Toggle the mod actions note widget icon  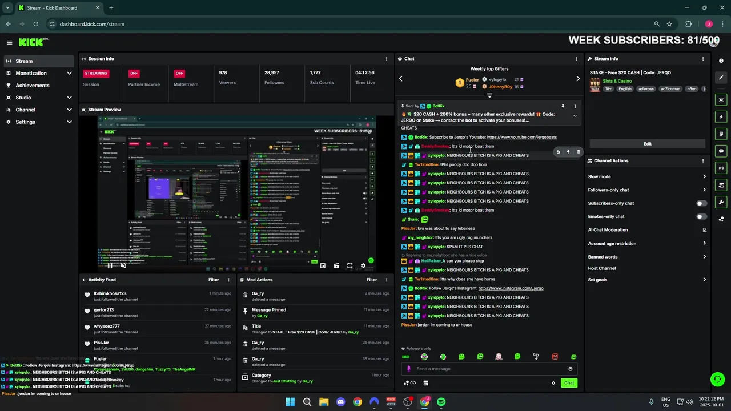(x=721, y=134)
